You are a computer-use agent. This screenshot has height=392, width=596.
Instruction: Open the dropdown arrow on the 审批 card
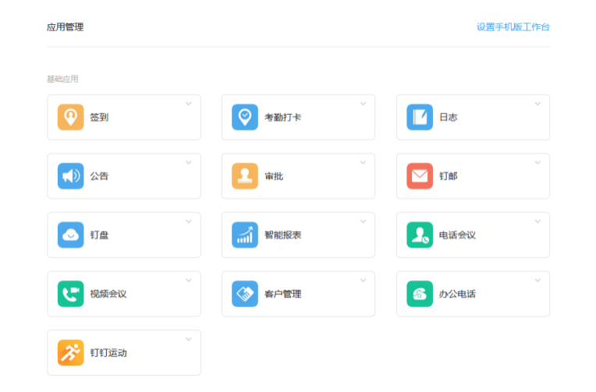tap(363, 163)
